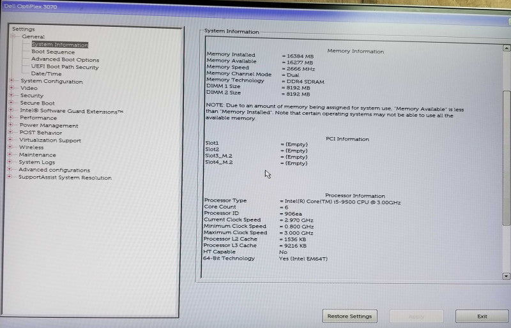Screen dimensions: 511x328
Task: Select the Maintenance category label
Action: pyautogui.click(x=37, y=155)
